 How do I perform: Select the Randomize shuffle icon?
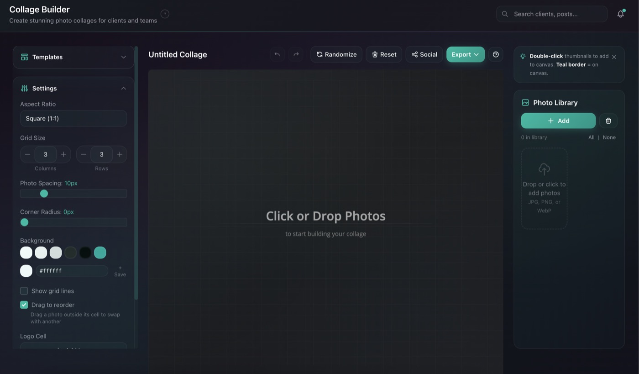click(319, 54)
